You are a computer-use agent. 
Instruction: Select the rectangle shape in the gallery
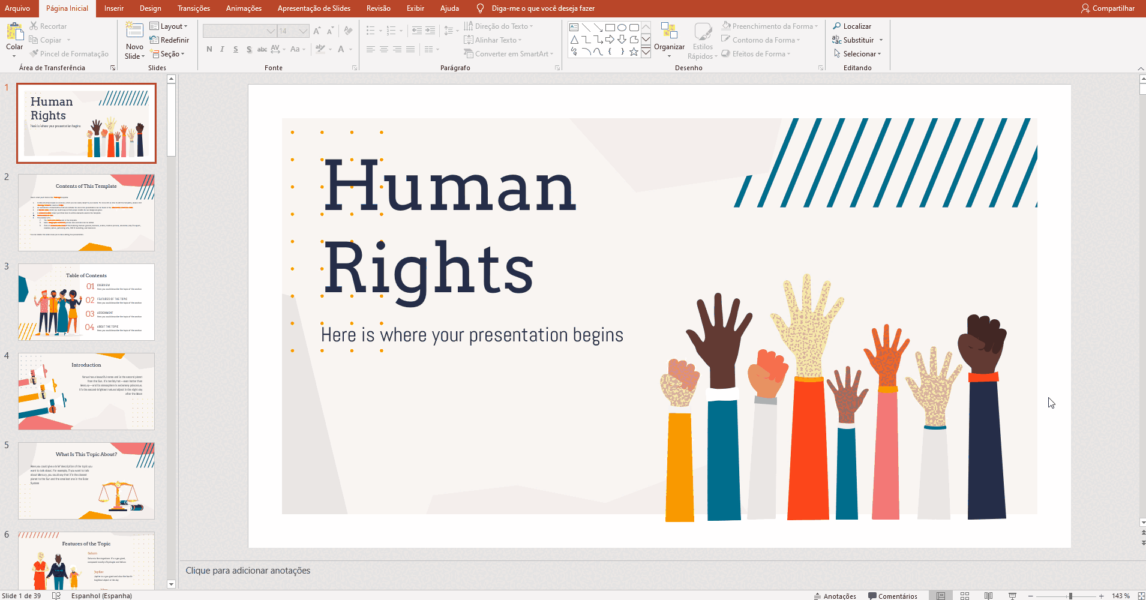coord(610,28)
